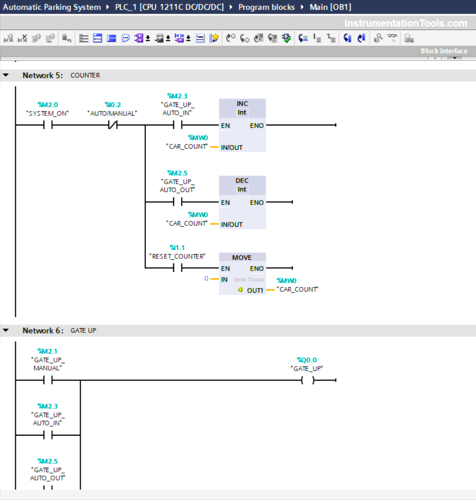476x500 pixels.
Task: Click the Go to next bookmark icon
Action: 361,38
